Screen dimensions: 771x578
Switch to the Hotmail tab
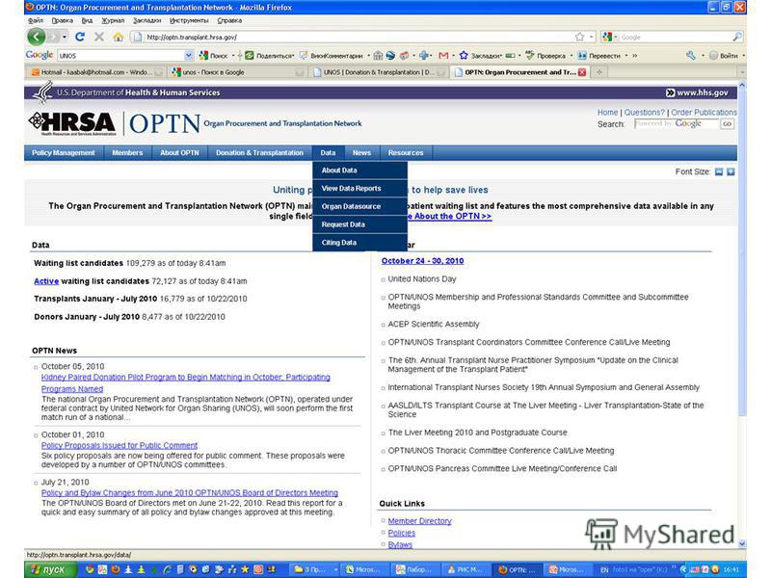click(96, 72)
